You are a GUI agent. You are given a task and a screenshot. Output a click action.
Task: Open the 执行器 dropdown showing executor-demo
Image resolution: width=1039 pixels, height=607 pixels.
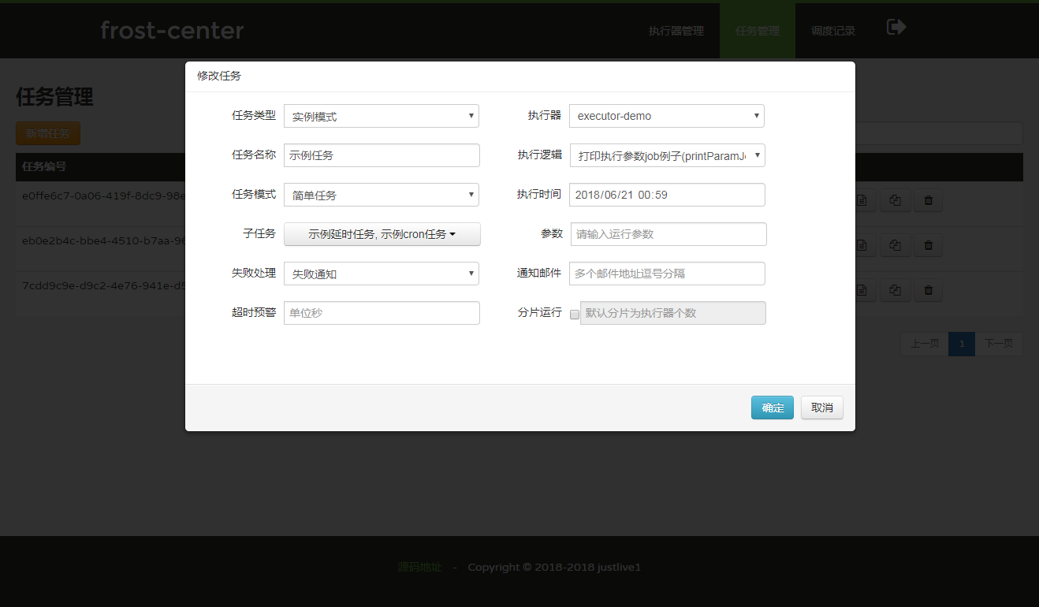tap(667, 116)
